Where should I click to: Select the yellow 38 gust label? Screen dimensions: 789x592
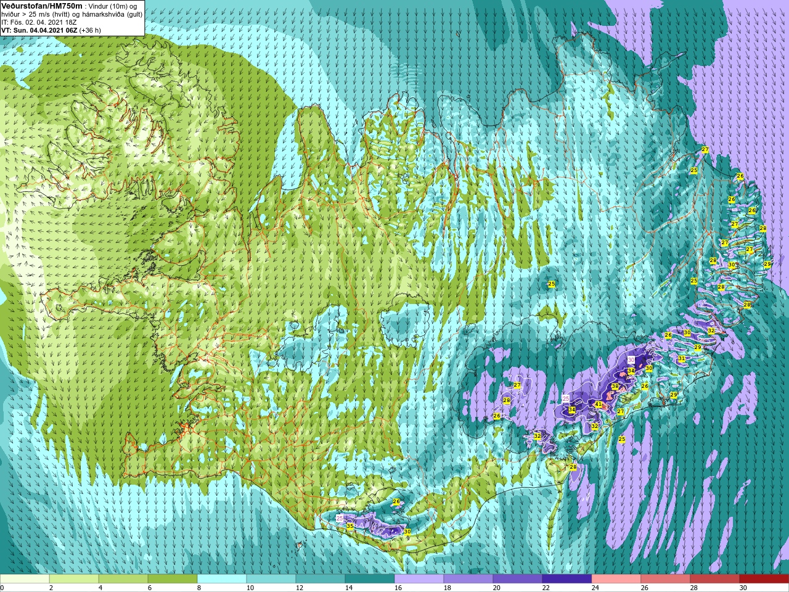point(615,387)
